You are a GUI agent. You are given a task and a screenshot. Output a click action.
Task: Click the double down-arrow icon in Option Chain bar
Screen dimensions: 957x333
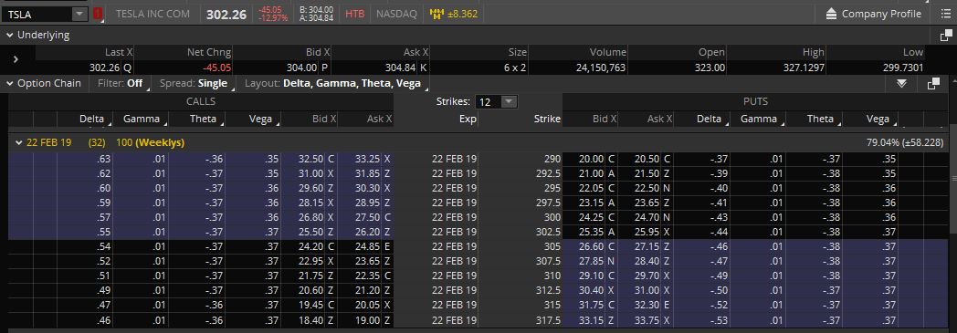point(902,84)
